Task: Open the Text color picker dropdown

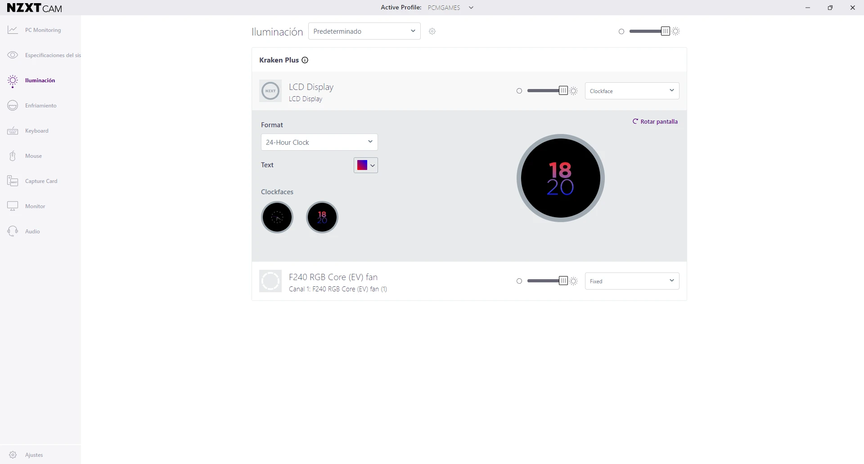Action: coord(366,165)
